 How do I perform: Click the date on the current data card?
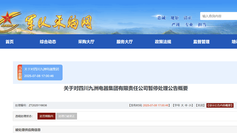point(39,76)
